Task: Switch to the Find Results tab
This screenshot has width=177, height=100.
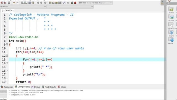Action: [x=49, y=87]
